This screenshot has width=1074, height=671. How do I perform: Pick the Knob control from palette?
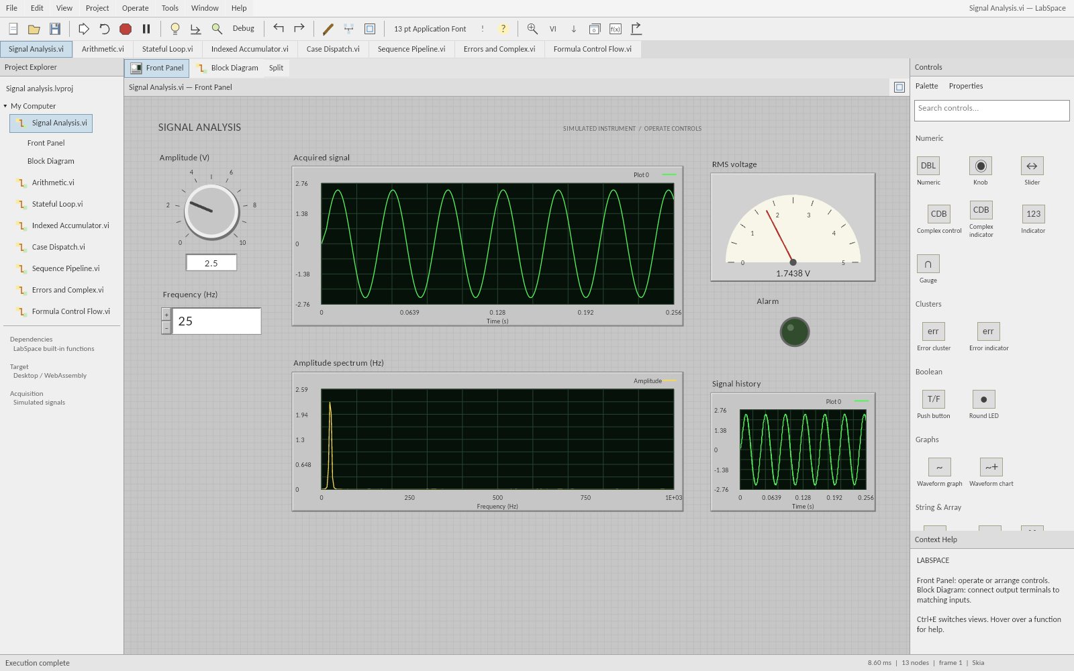pos(981,166)
